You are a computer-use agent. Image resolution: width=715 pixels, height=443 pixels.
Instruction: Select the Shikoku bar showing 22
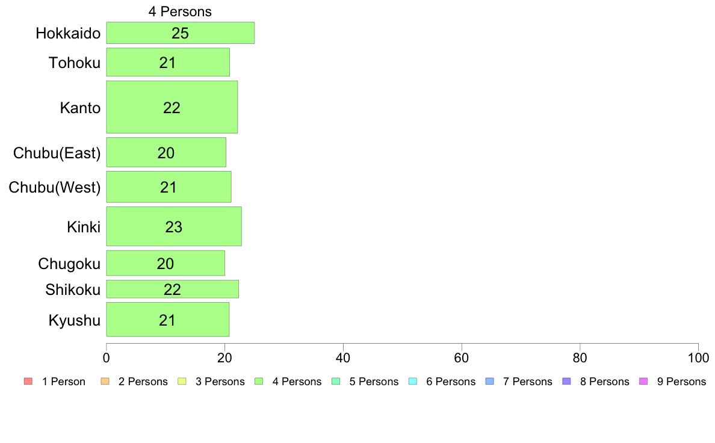pos(172,290)
